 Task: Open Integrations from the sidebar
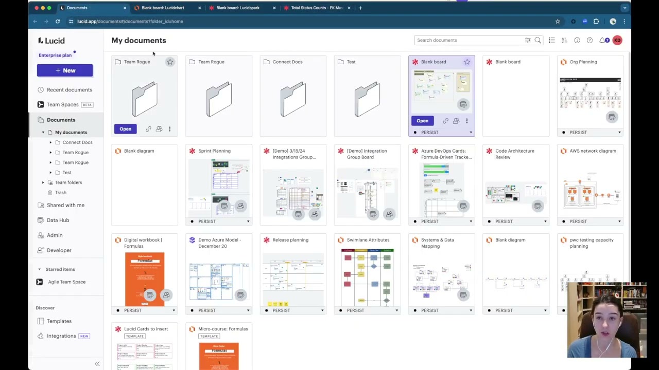pyautogui.click(x=61, y=336)
